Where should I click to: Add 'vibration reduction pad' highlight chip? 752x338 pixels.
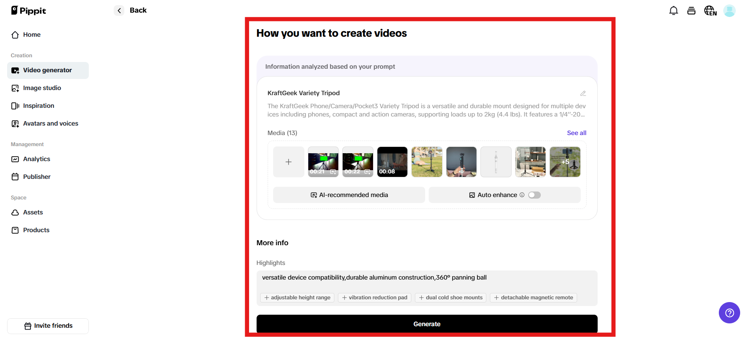click(x=375, y=298)
